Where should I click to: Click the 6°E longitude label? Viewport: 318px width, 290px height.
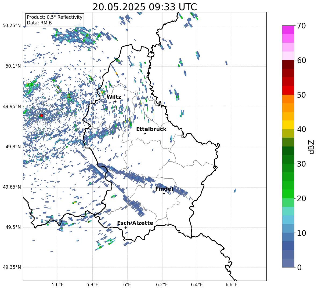coord(127,285)
